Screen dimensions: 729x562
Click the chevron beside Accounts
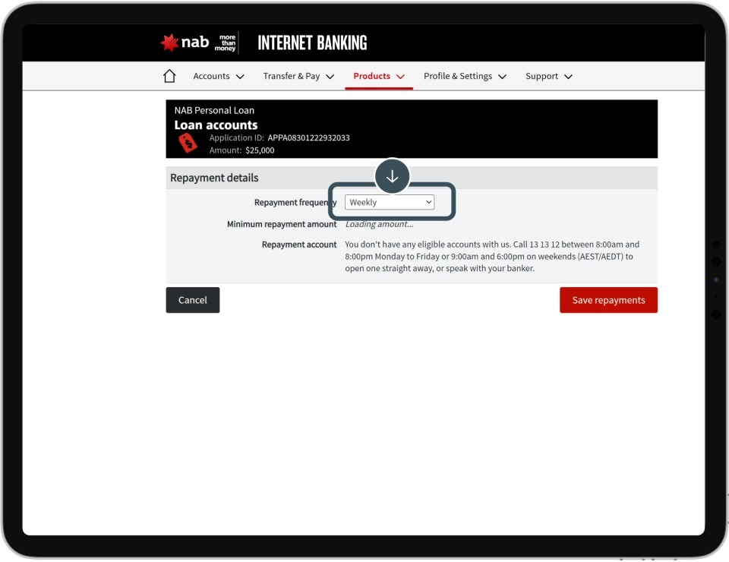(240, 77)
